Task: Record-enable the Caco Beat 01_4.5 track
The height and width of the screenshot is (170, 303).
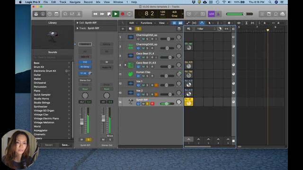Action: click(152, 67)
